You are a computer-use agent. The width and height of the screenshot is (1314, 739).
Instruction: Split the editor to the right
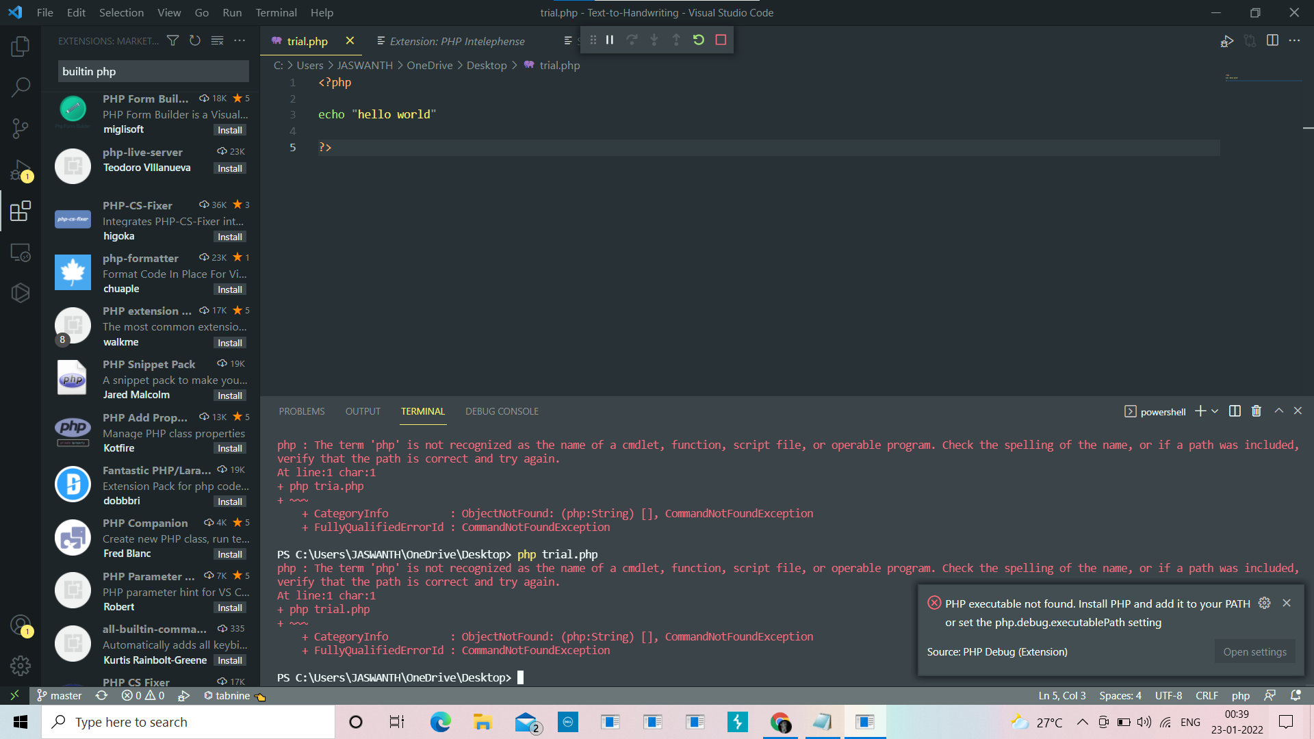coord(1272,40)
